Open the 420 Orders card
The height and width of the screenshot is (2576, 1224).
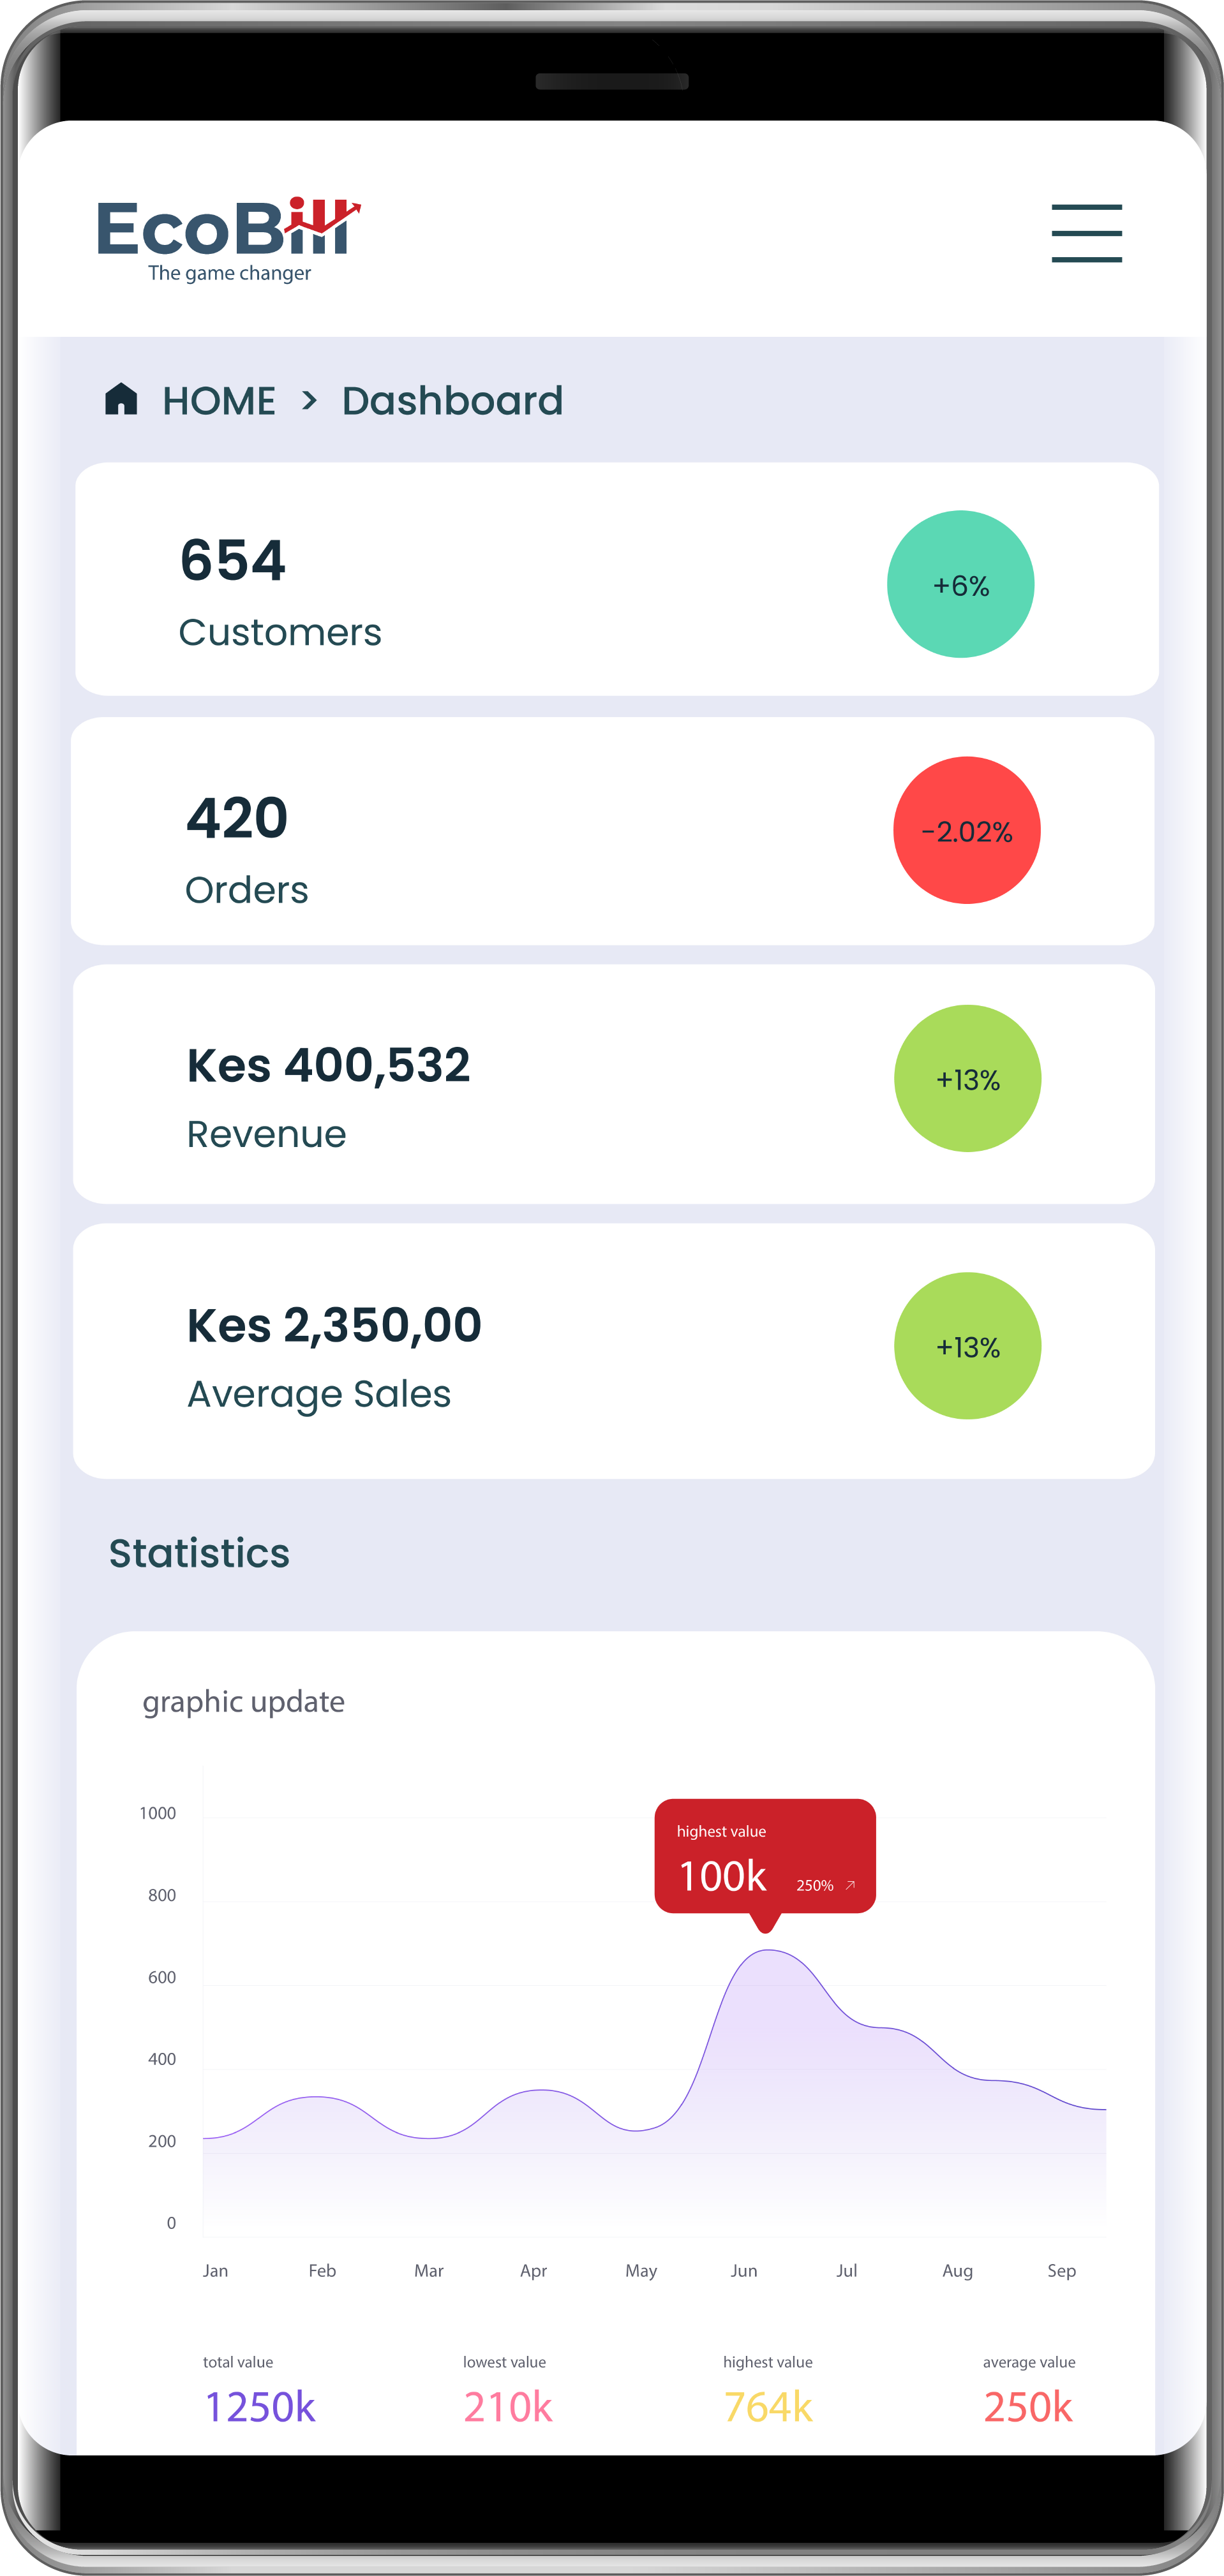[613, 831]
